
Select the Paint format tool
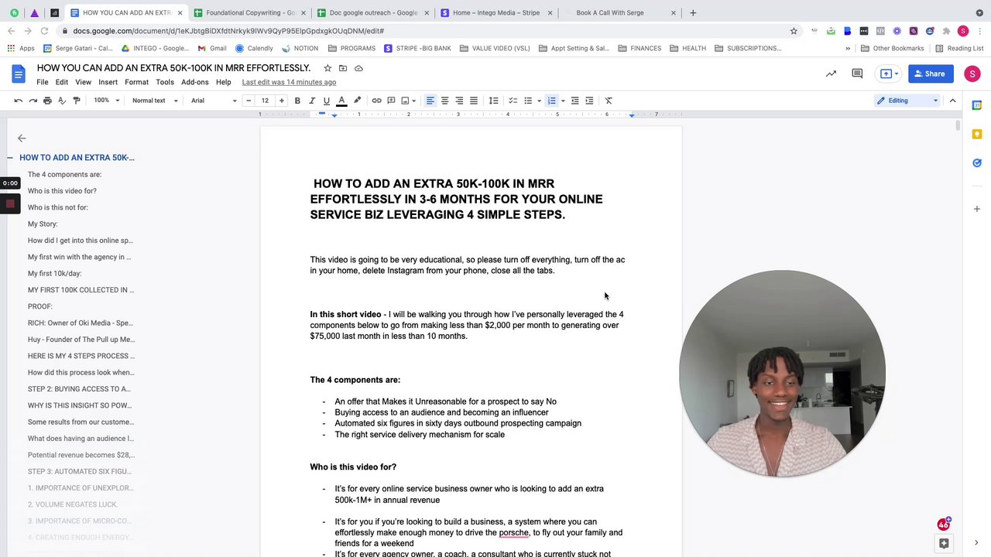[x=77, y=101]
